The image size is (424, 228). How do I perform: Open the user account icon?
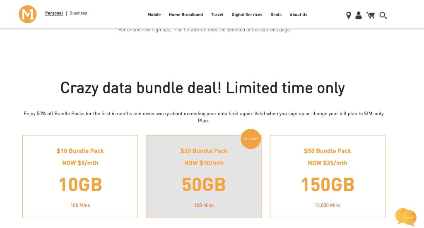click(x=359, y=15)
